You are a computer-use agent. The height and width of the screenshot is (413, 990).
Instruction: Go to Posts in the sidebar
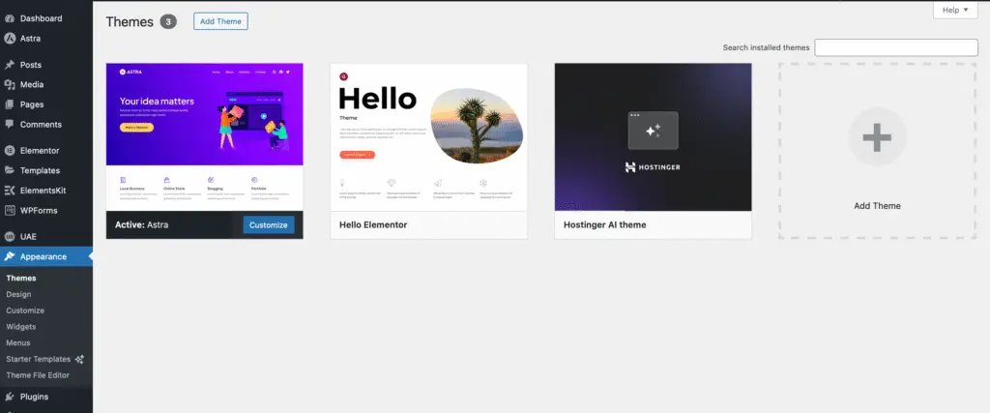click(46, 65)
